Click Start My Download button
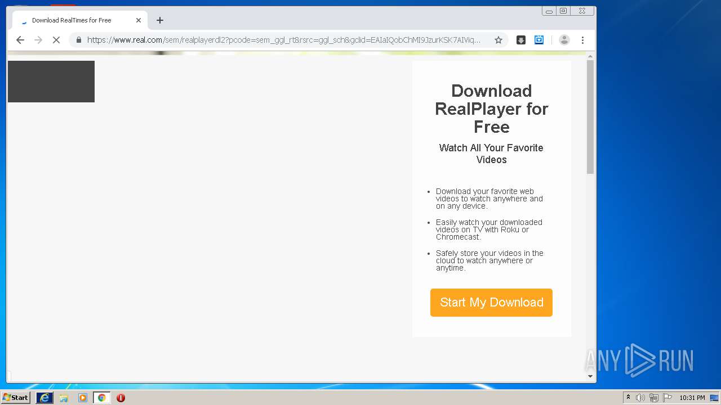 491,303
